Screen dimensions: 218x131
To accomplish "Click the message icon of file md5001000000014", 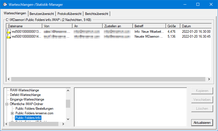I will (x=9, y=37).
